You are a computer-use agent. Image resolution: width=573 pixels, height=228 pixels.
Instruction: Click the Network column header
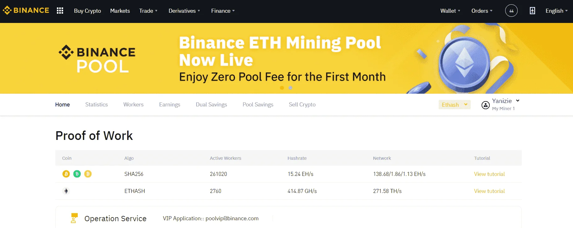click(382, 158)
